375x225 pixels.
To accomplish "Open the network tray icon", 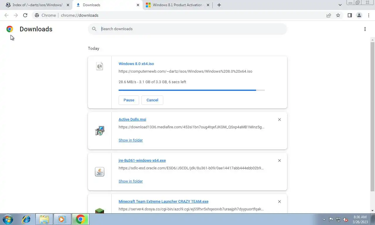I will (x=338, y=219).
